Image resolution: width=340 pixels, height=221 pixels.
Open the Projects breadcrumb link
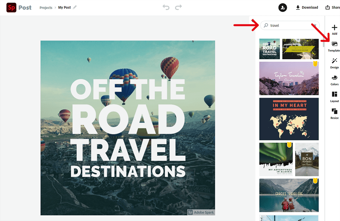coord(46,7)
